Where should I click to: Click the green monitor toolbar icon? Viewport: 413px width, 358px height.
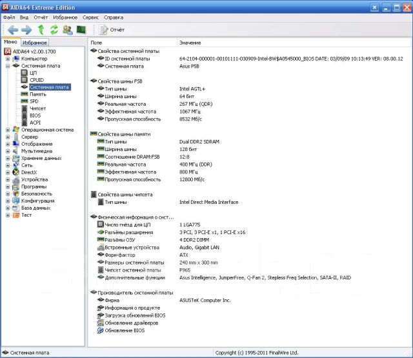[81, 30]
